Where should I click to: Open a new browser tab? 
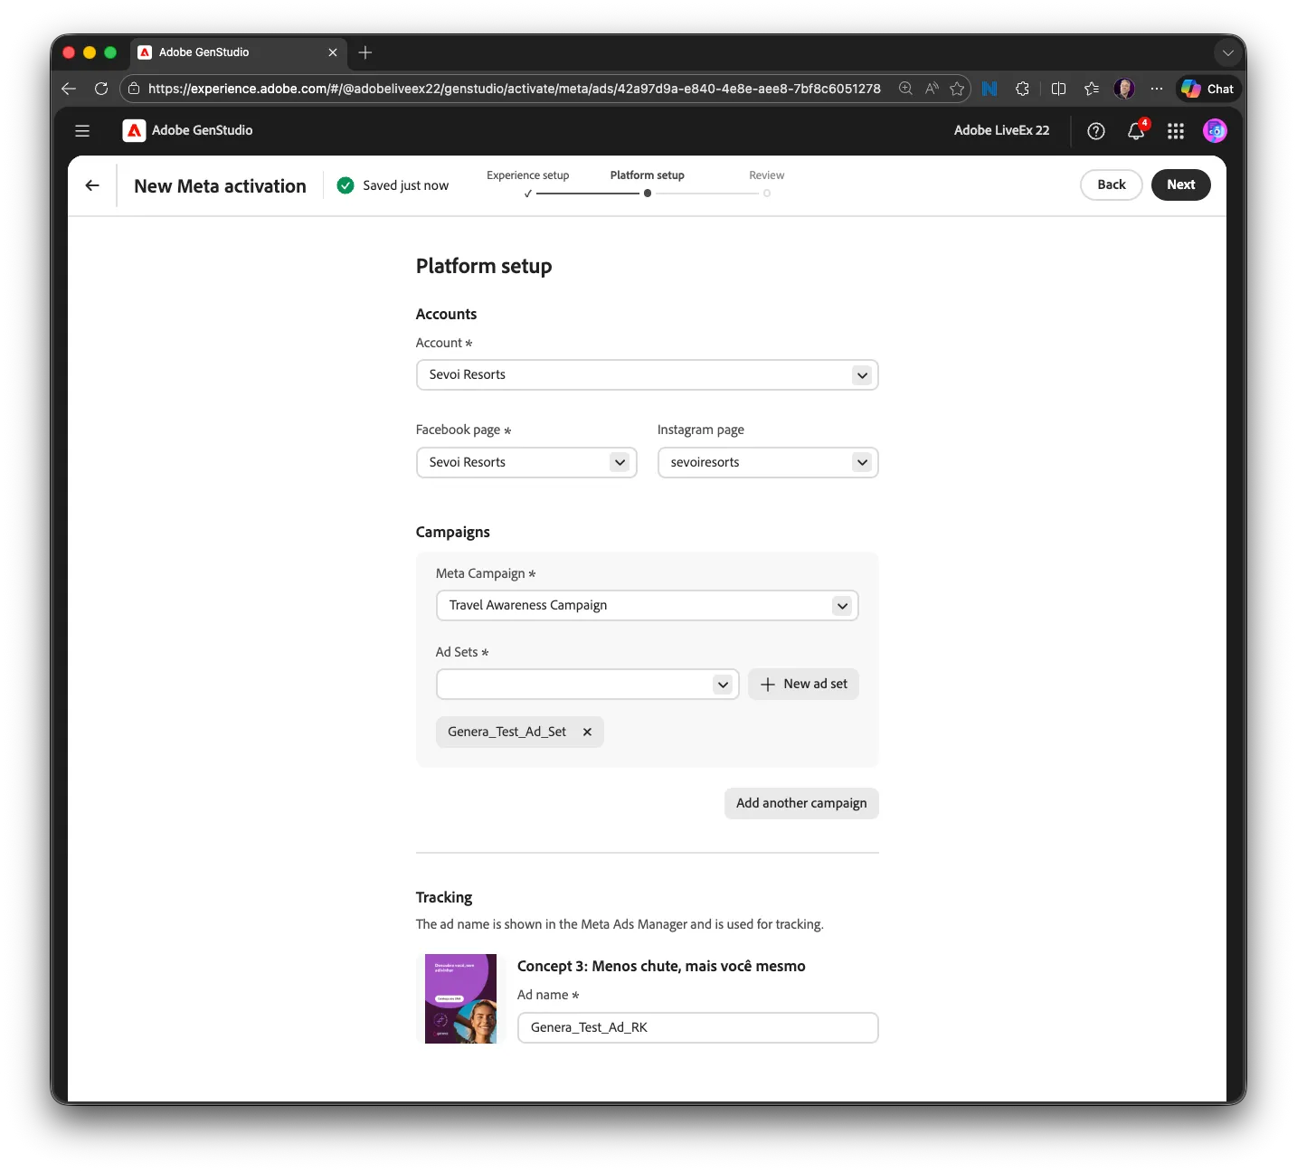365,52
